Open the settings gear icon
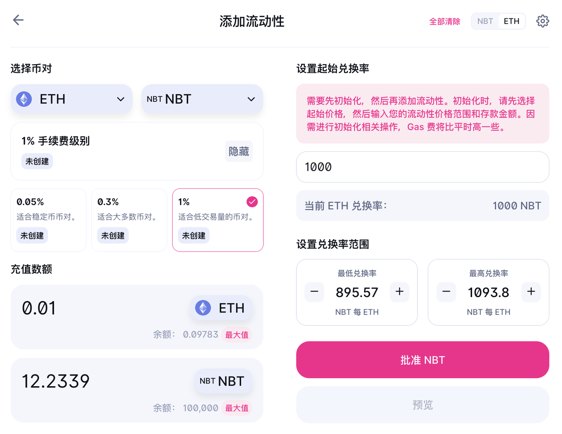Screen dimensions: 562x434 pos(543,21)
